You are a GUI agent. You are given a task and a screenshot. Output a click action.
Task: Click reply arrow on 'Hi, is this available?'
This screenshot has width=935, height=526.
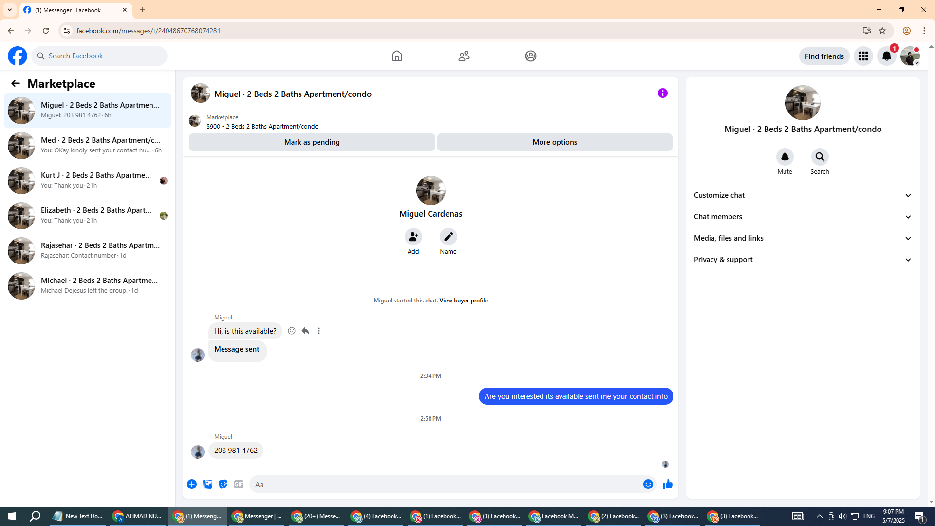pos(305,331)
